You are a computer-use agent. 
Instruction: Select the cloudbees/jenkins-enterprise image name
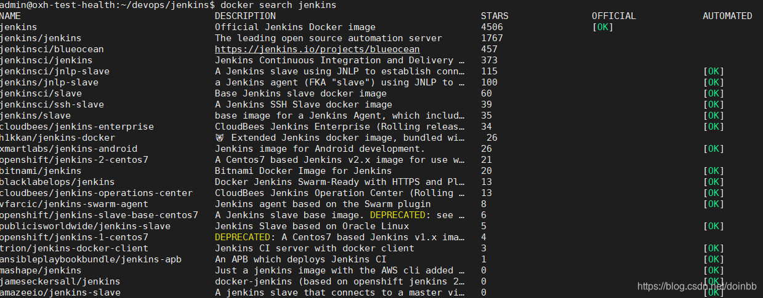(x=77, y=127)
